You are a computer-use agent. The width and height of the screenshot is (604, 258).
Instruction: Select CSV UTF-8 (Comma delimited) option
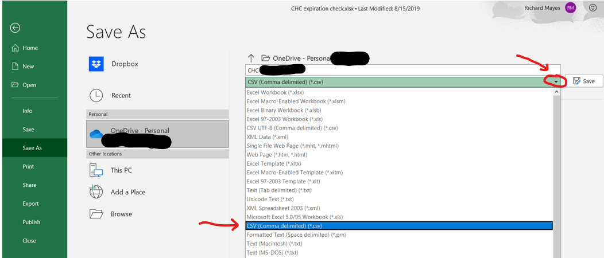click(x=399, y=128)
